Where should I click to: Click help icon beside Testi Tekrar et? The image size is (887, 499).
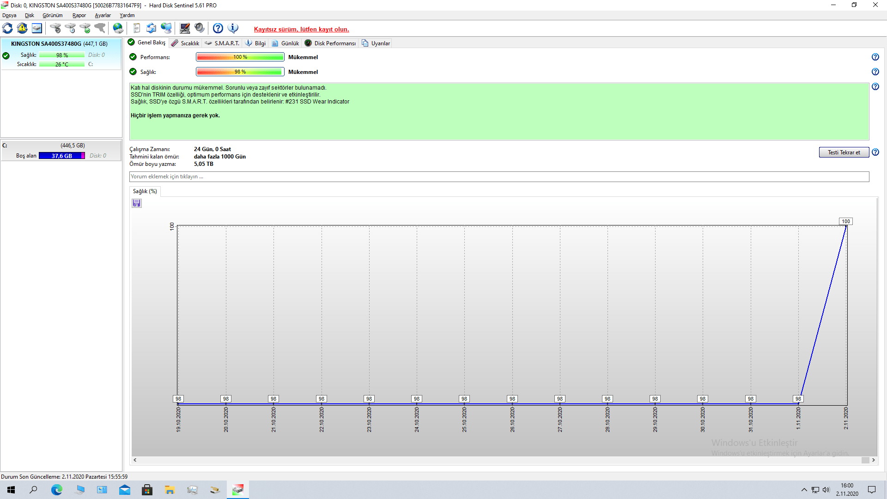875,152
